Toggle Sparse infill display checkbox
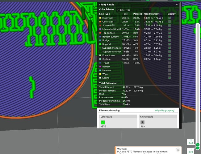 170,26
